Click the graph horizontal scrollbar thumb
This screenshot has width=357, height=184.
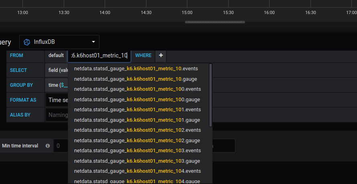pyautogui.click(x=215, y=22)
